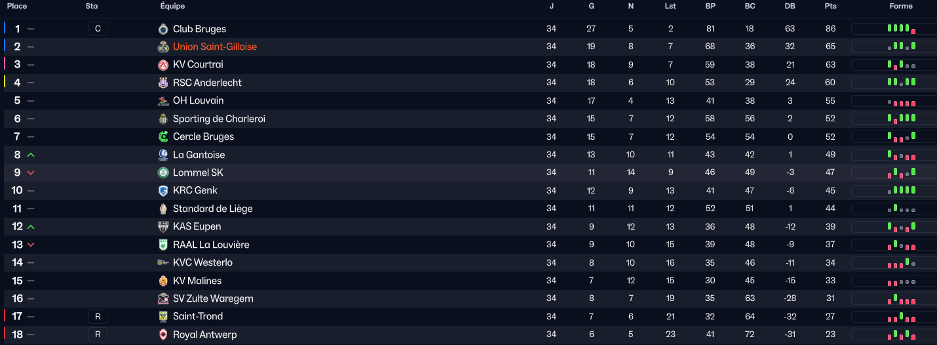The height and width of the screenshot is (345, 937).
Task: Click La Gantoise green up-arrow position indicator
Action: pos(31,155)
